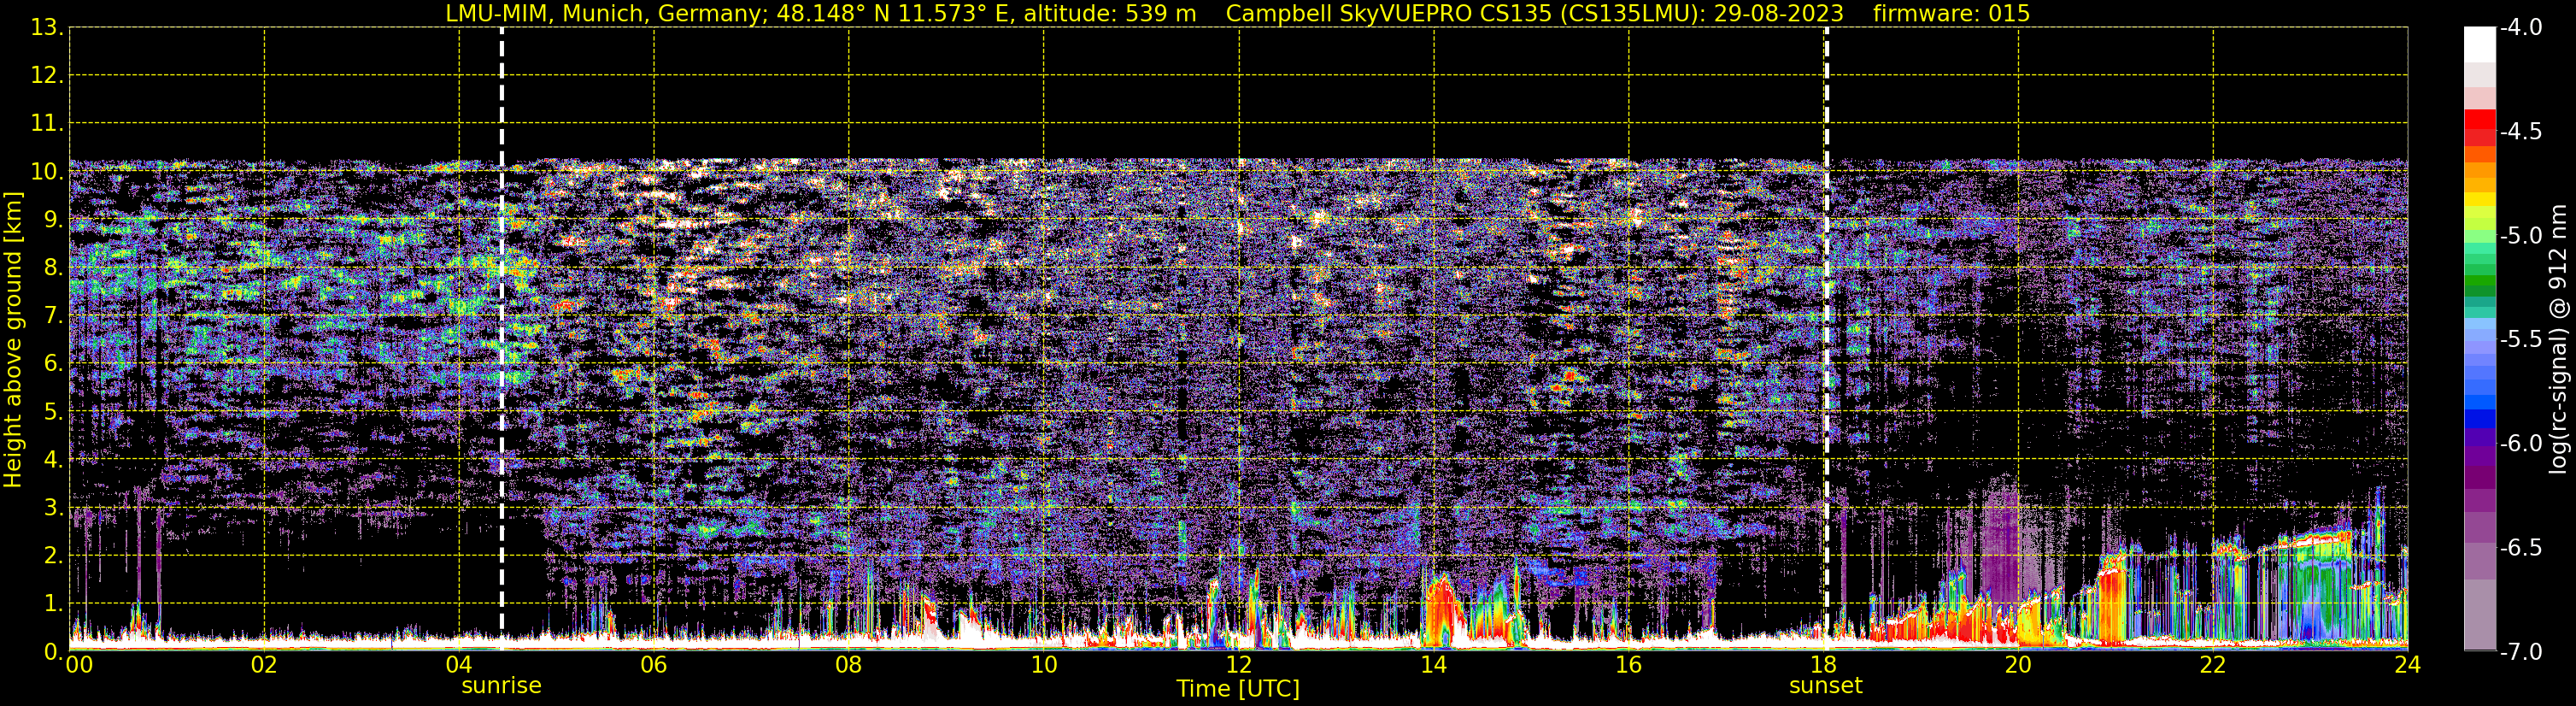The width and height of the screenshot is (2576, 706).
Task: Click the date 29-08-2023 in the title
Action: click(x=1779, y=14)
